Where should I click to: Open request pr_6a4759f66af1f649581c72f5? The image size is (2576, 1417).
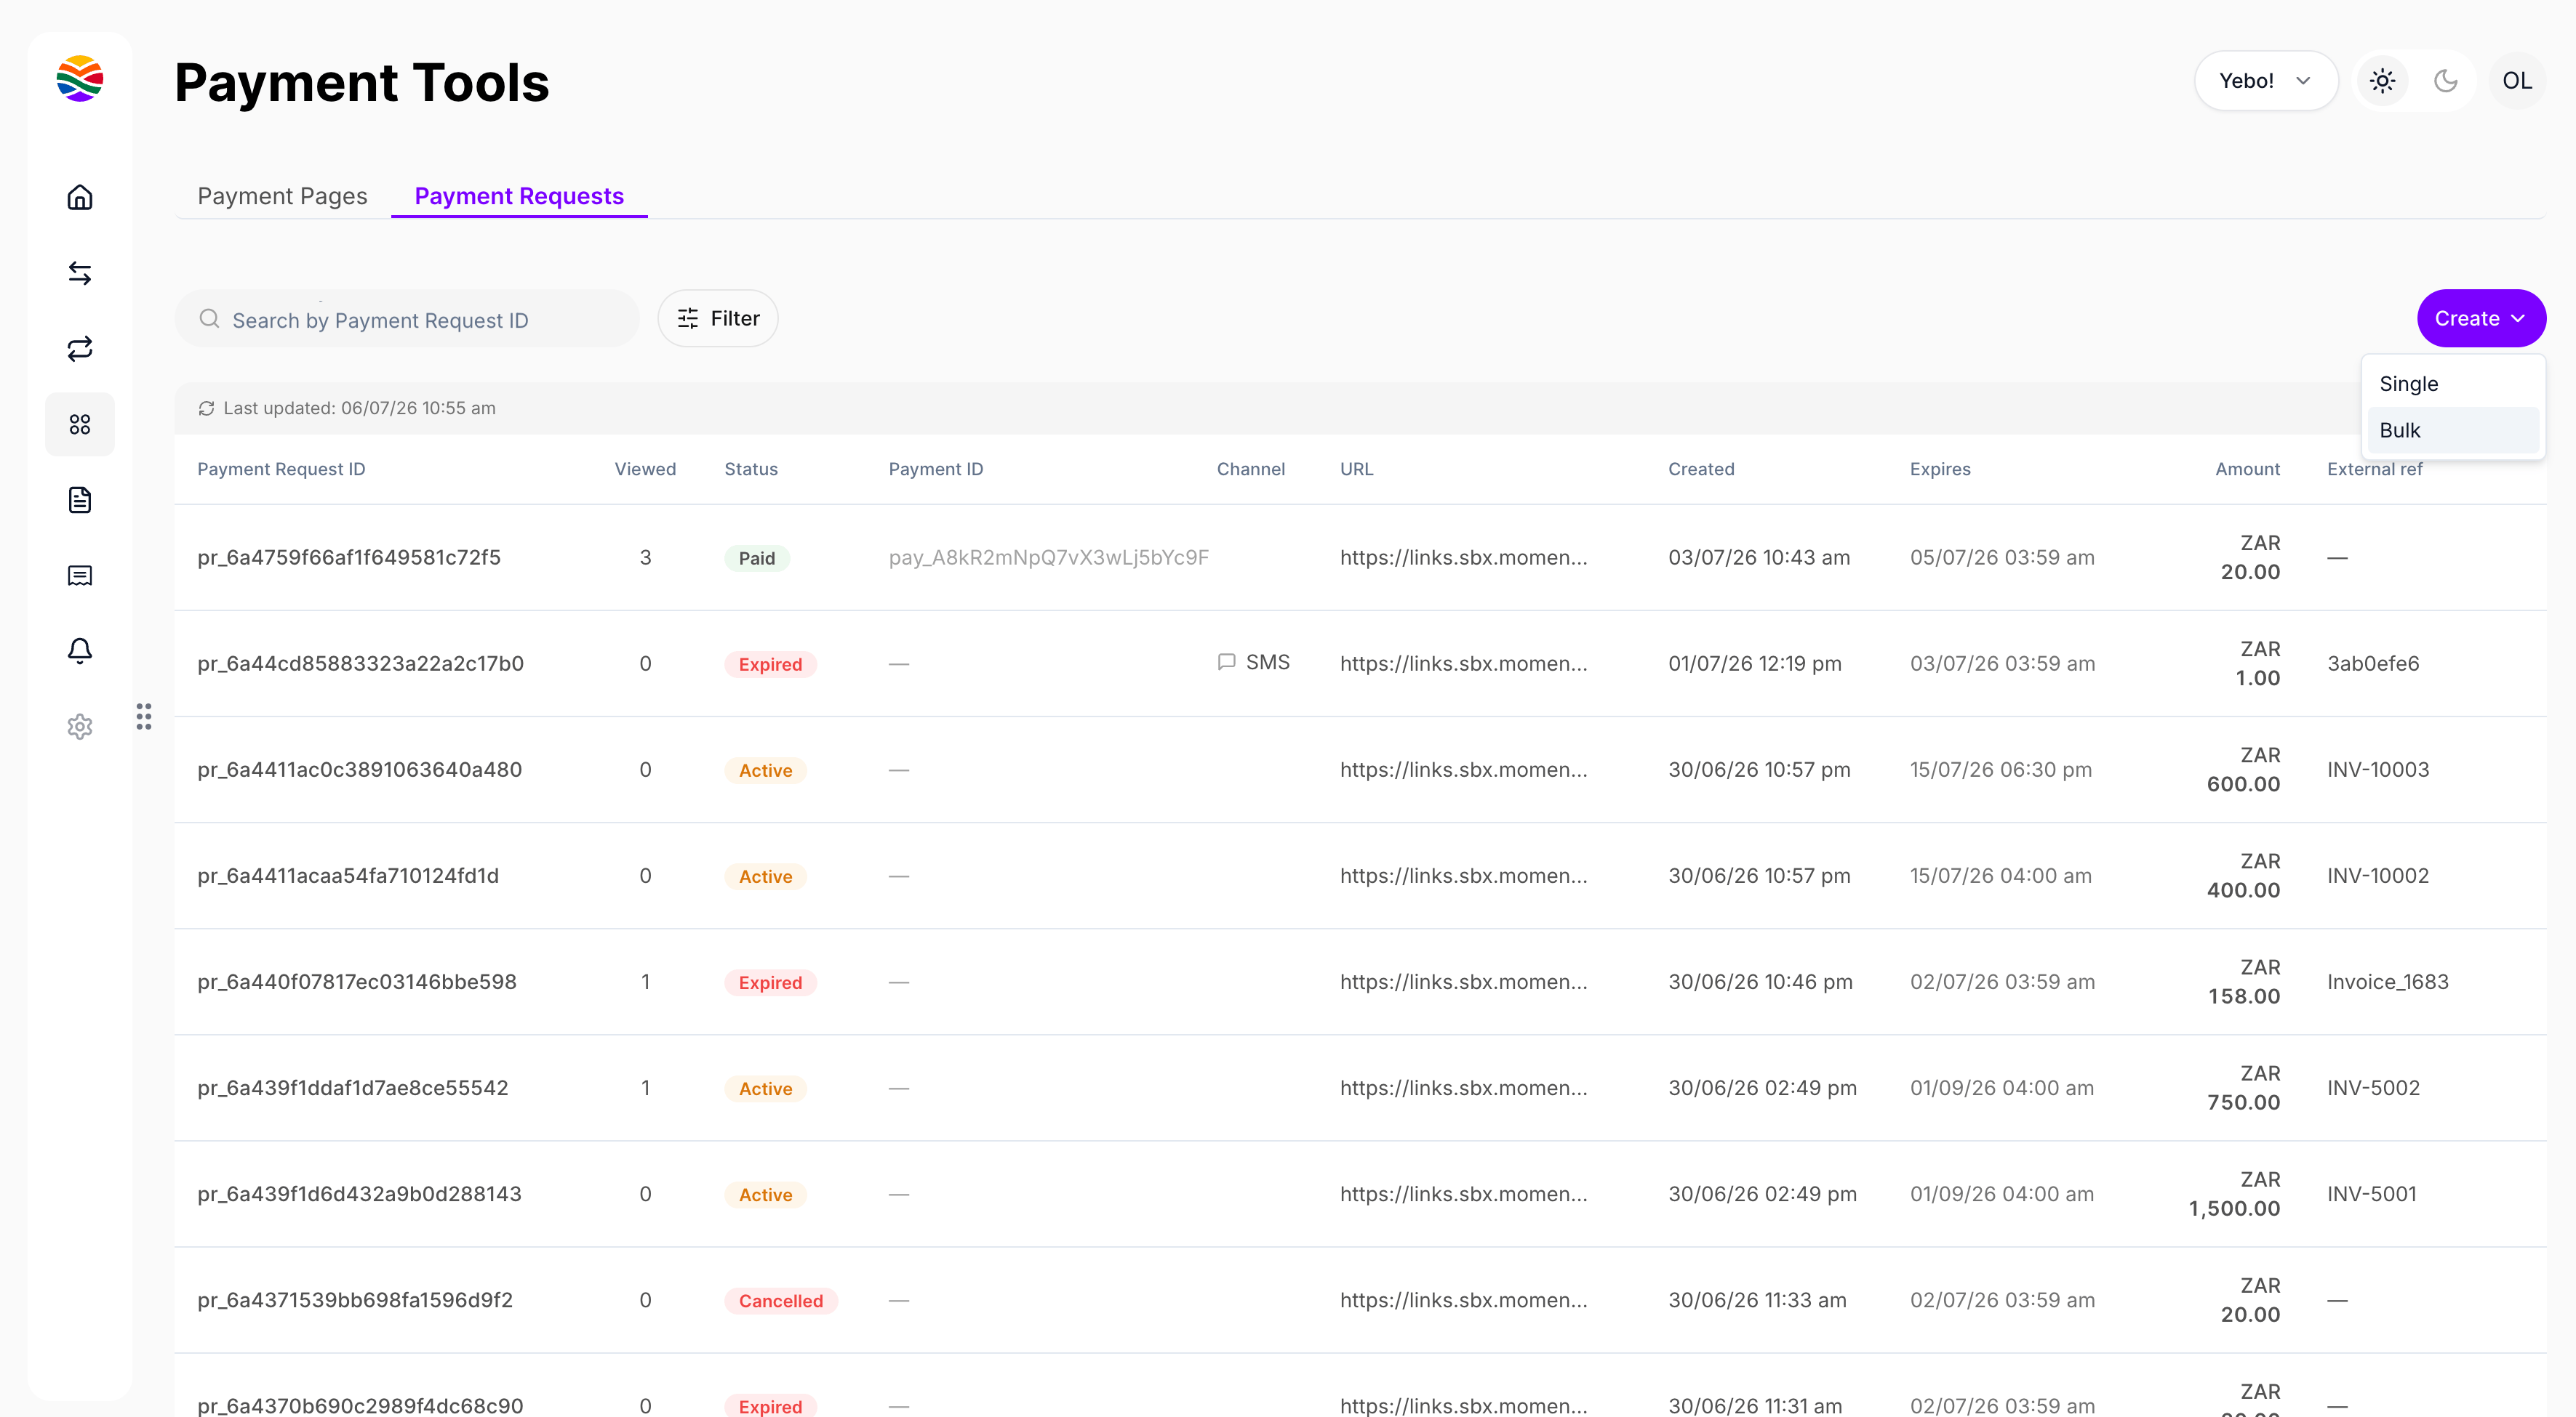[349, 557]
